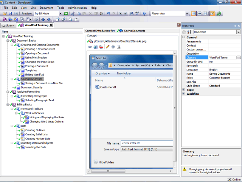Click the Concept pane horizontal scrollbar thumb
The image size is (242, 182).
click(108, 171)
